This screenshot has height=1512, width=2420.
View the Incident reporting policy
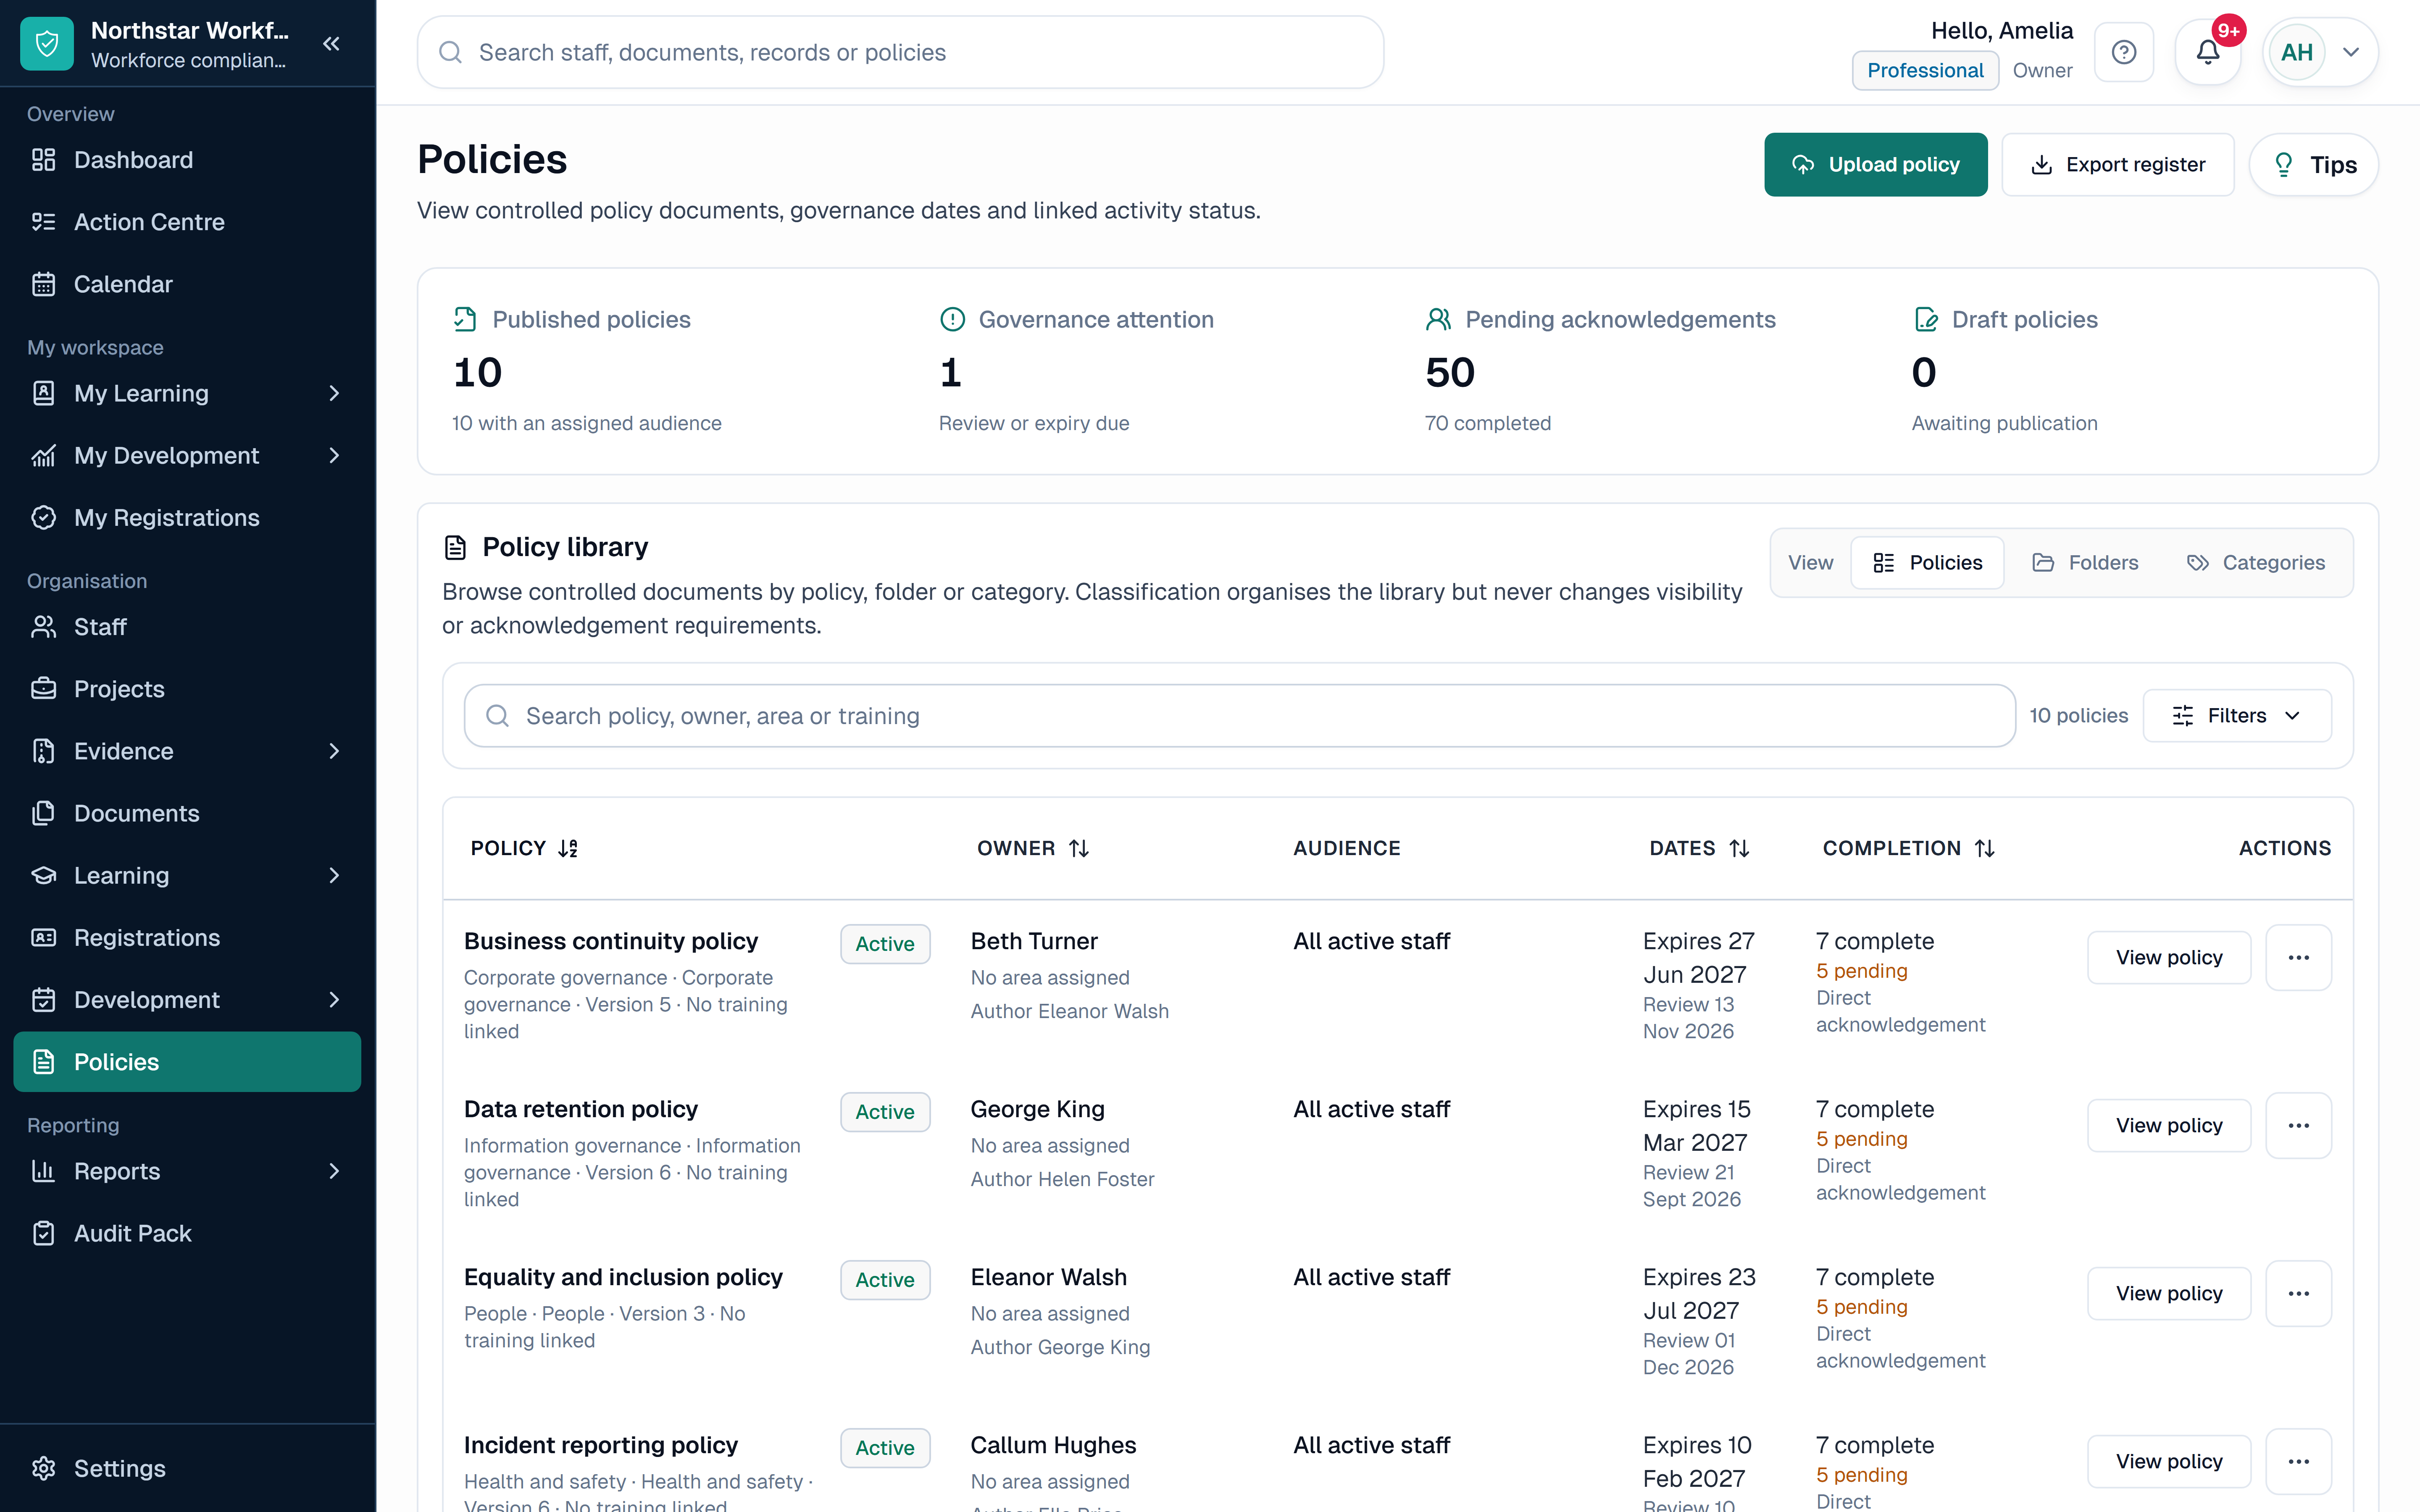[x=2169, y=1461]
